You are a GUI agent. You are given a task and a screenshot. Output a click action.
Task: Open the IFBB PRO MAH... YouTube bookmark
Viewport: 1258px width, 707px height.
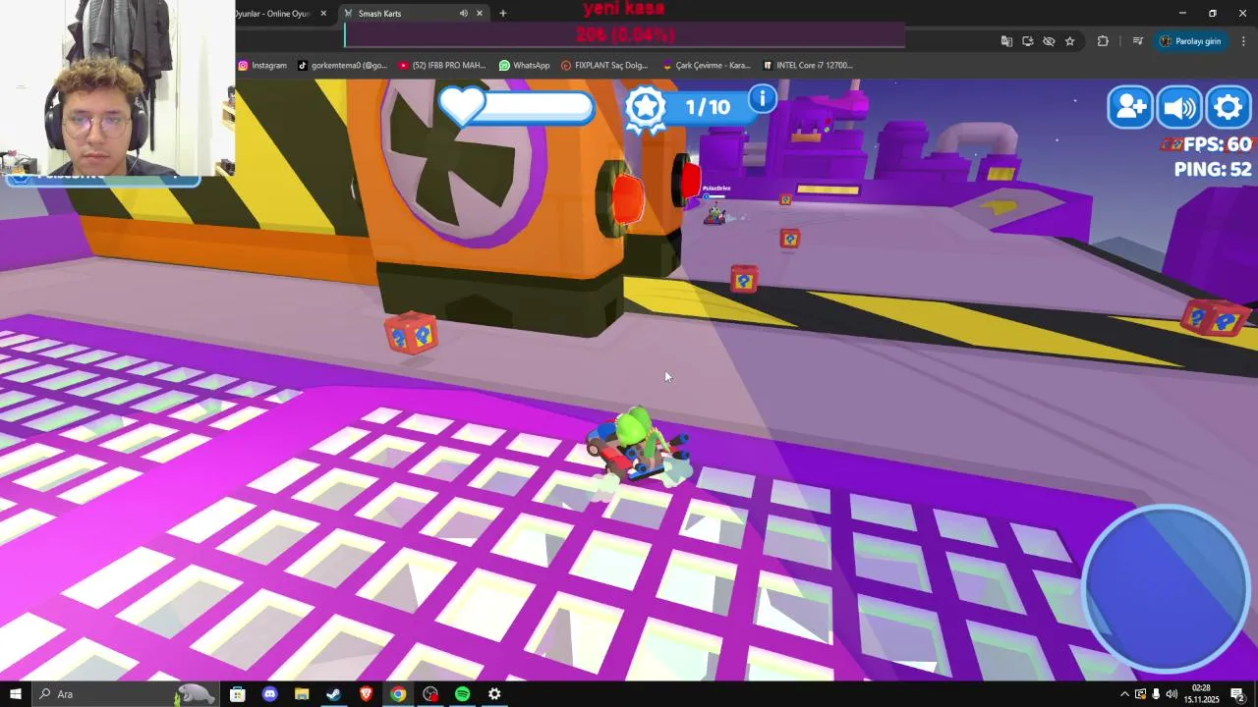442,66
